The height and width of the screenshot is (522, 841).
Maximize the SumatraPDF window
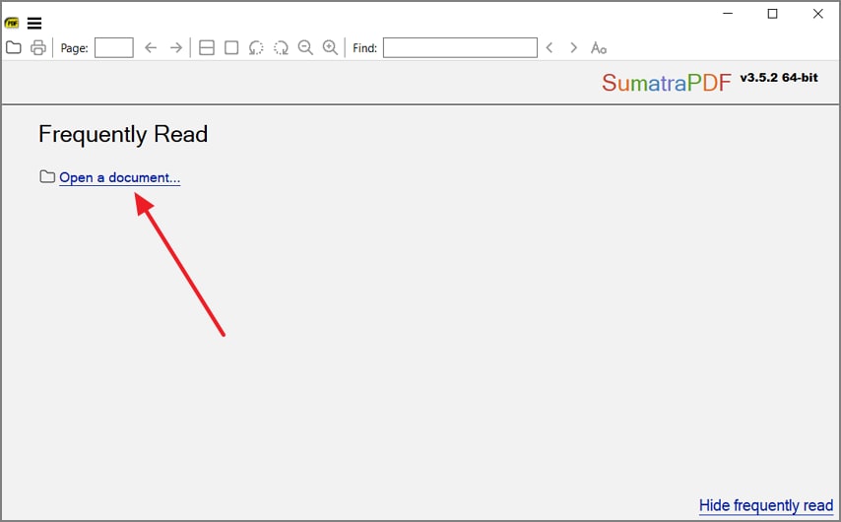772,14
